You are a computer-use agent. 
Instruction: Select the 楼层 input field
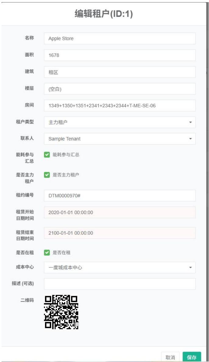[119, 89]
